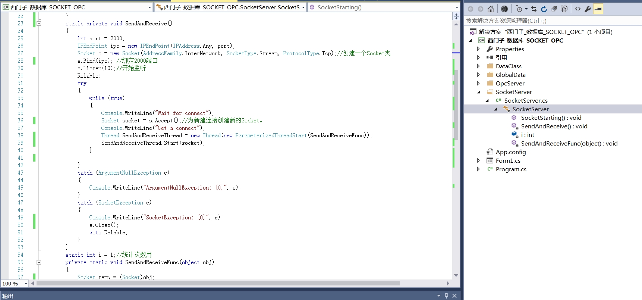Select the Properties tree item

510,49
